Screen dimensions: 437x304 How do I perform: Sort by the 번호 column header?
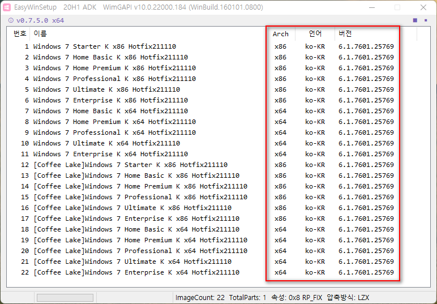click(x=20, y=34)
